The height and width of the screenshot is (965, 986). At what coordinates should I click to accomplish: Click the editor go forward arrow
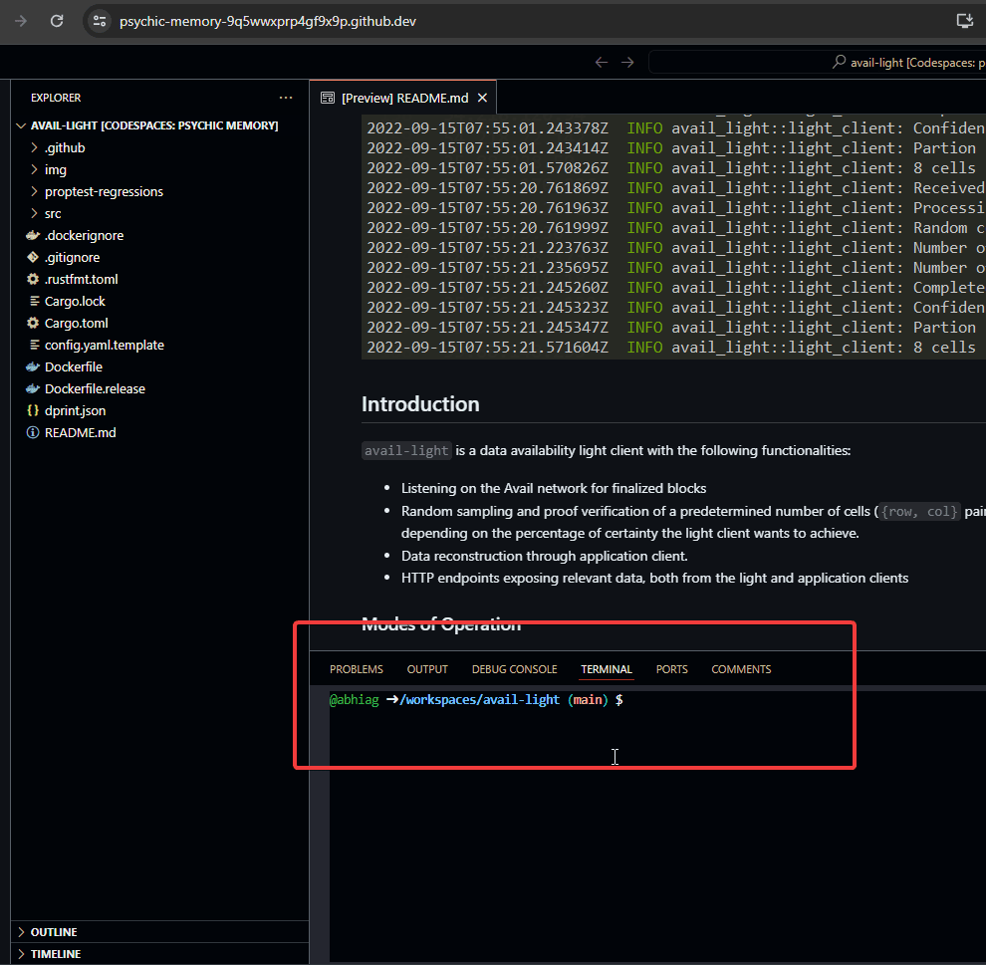point(627,63)
